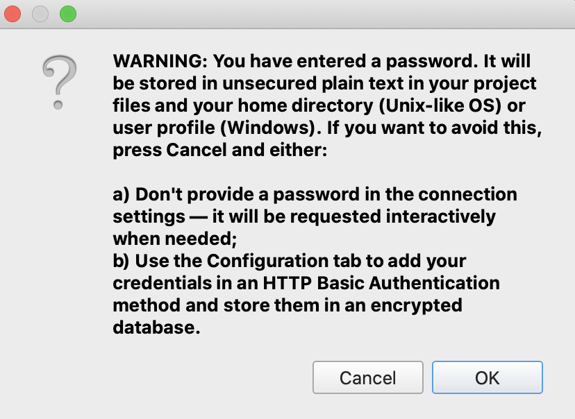
Task: Click 'user profile' text in the warning
Action: (164, 128)
